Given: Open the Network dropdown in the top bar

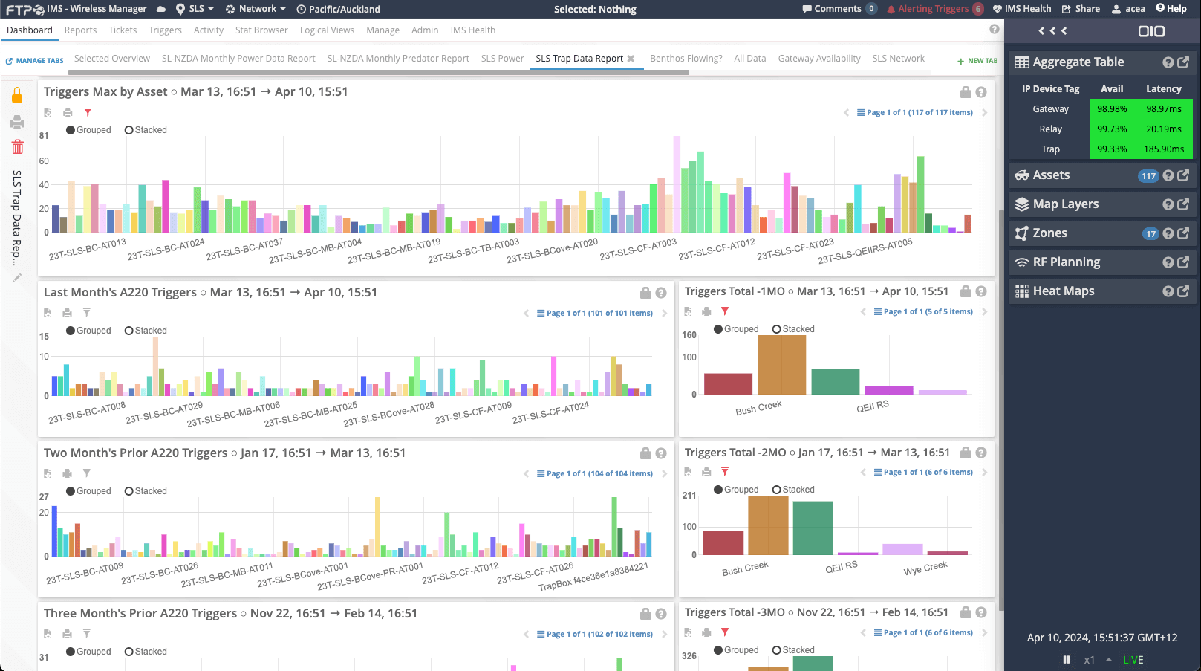Looking at the screenshot, I should pos(256,9).
